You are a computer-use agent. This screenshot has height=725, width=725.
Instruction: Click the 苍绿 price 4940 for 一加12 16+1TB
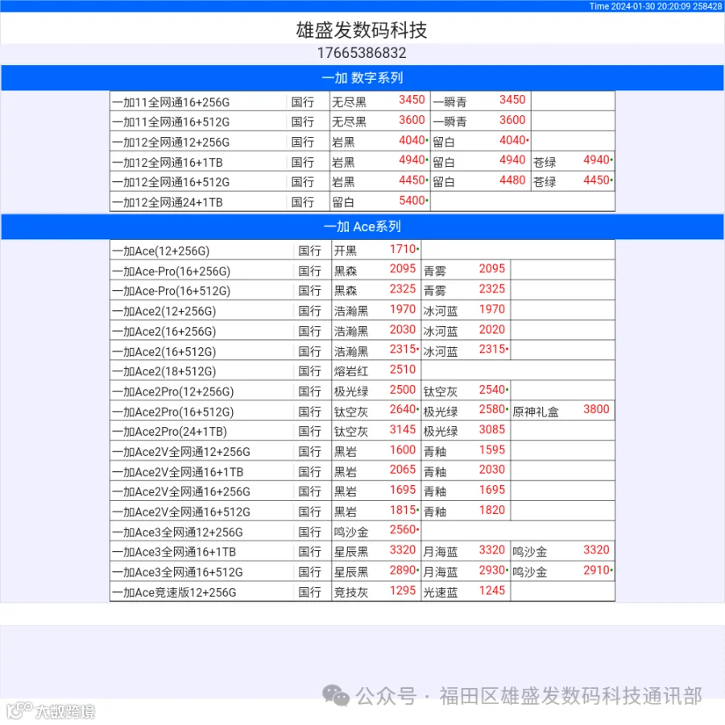pyautogui.click(x=598, y=160)
